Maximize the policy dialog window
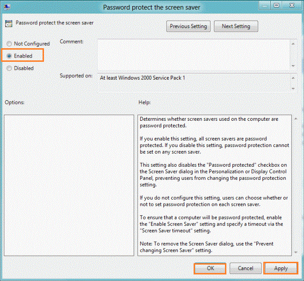Image resolution: width=304 pixels, height=281 pixels. (276, 6)
